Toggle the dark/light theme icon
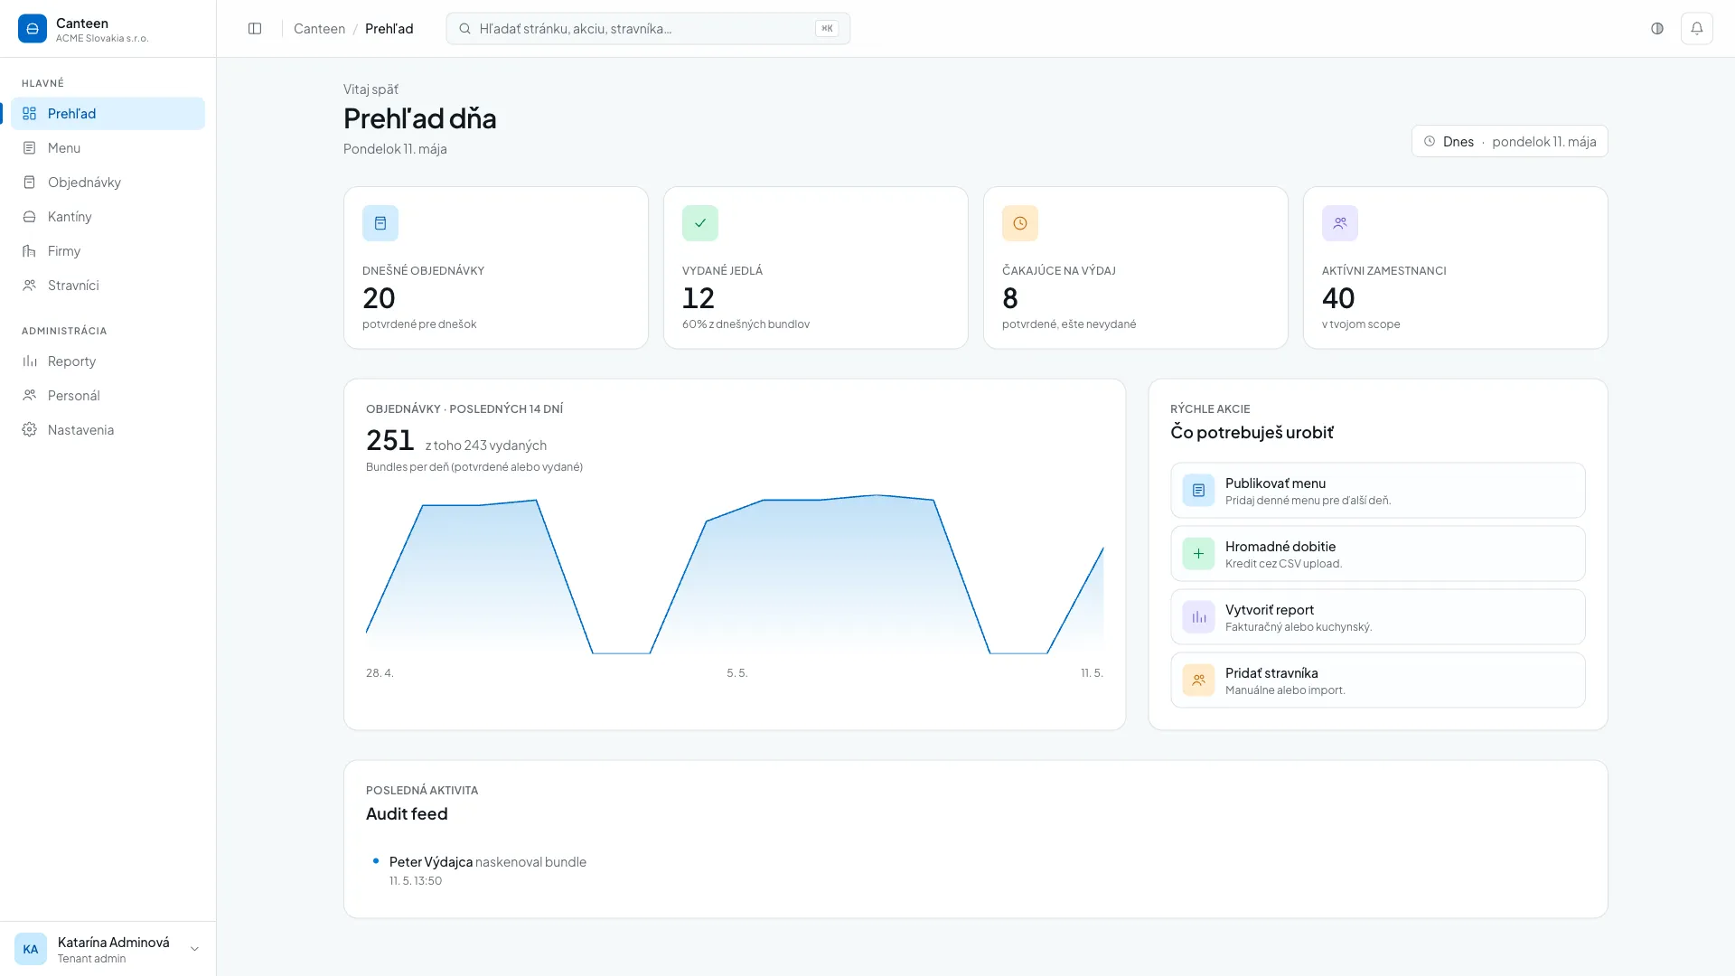 [x=1657, y=29]
